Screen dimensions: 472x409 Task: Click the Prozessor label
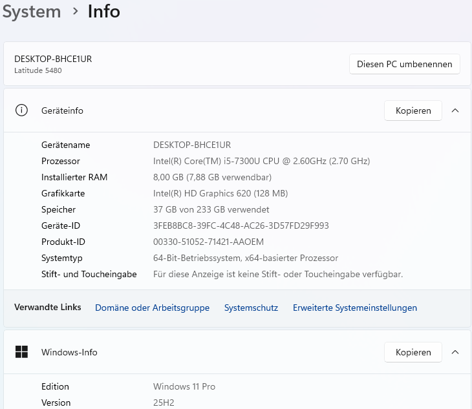point(61,161)
